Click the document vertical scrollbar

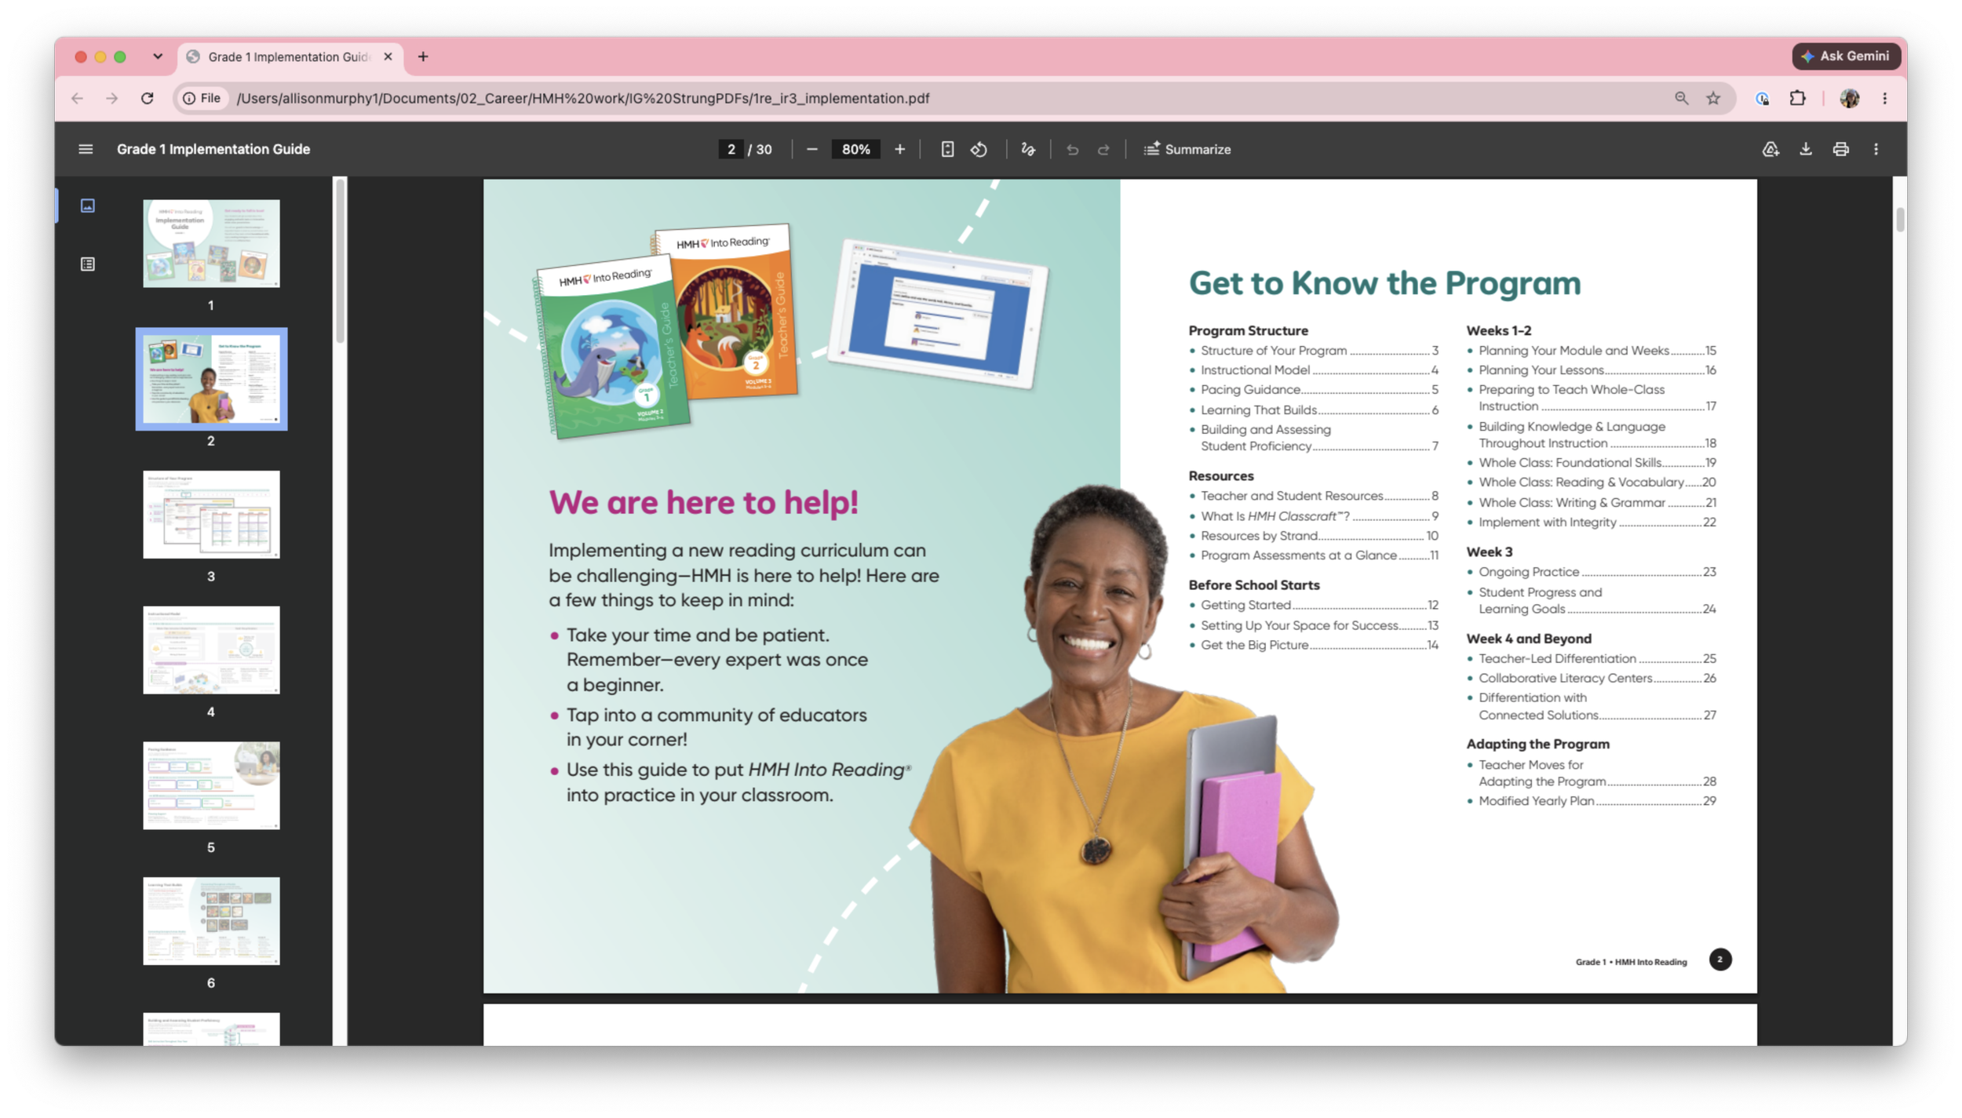click(1899, 220)
